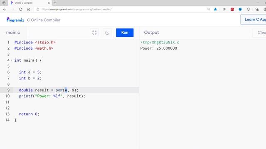Bookmark this page with star icon
Viewport: 266px width, 149px height.
[x=215, y=9]
